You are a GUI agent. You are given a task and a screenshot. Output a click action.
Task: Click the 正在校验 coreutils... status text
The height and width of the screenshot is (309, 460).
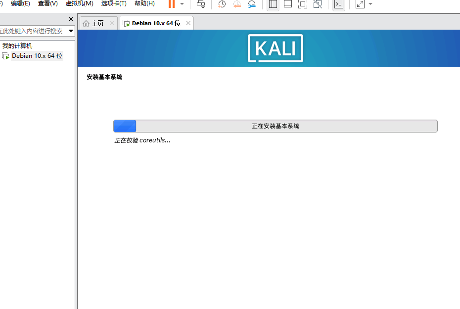(142, 140)
